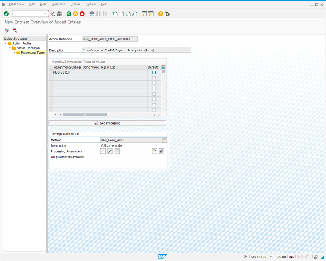Open the Utilities menu

point(75,4)
